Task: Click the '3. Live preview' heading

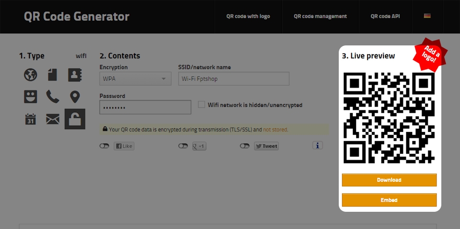Action: [368, 55]
